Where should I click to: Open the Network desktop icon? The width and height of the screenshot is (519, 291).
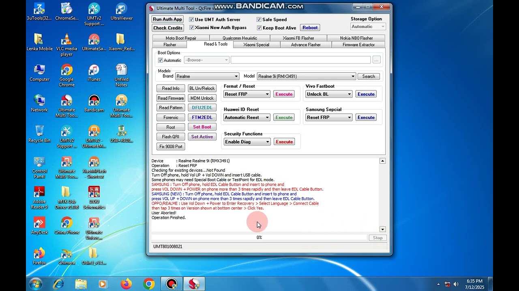(x=39, y=103)
